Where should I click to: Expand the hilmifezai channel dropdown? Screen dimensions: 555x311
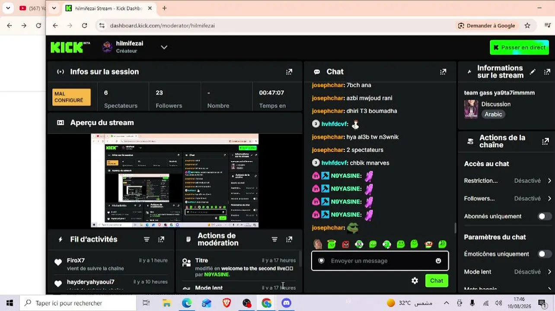(164, 47)
